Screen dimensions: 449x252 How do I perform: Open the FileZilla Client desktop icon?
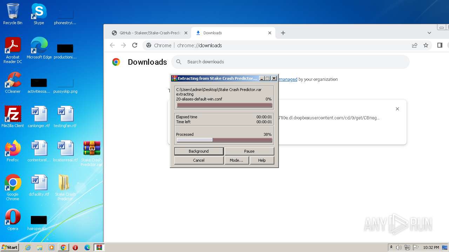pos(13,117)
